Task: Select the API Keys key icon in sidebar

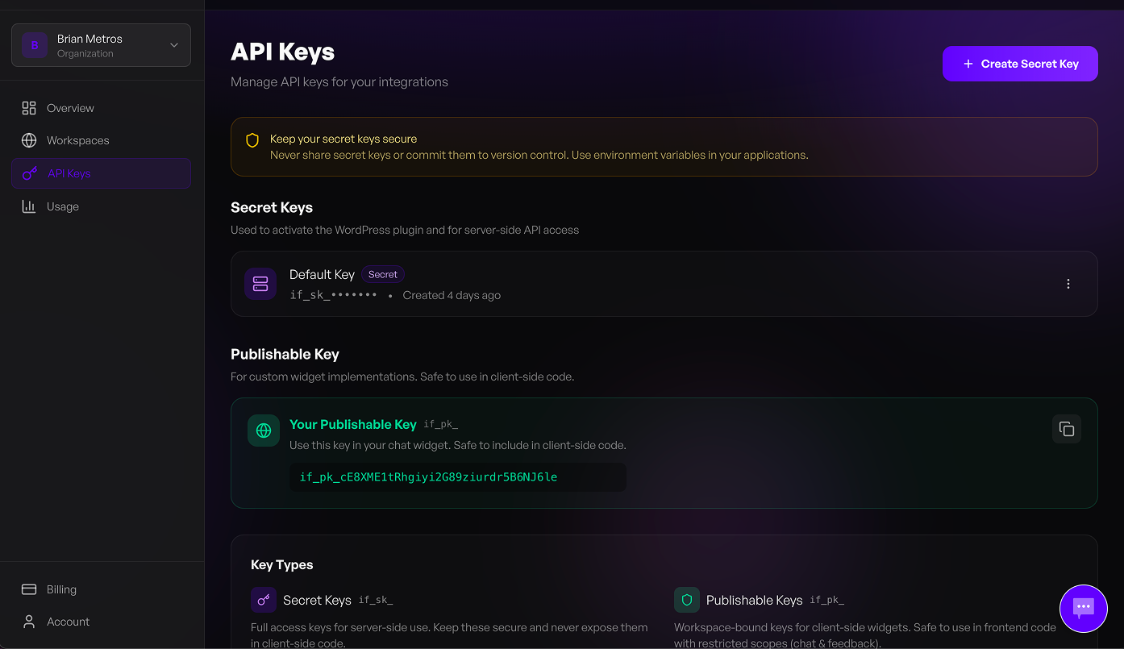Action: pyautogui.click(x=29, y=173)
